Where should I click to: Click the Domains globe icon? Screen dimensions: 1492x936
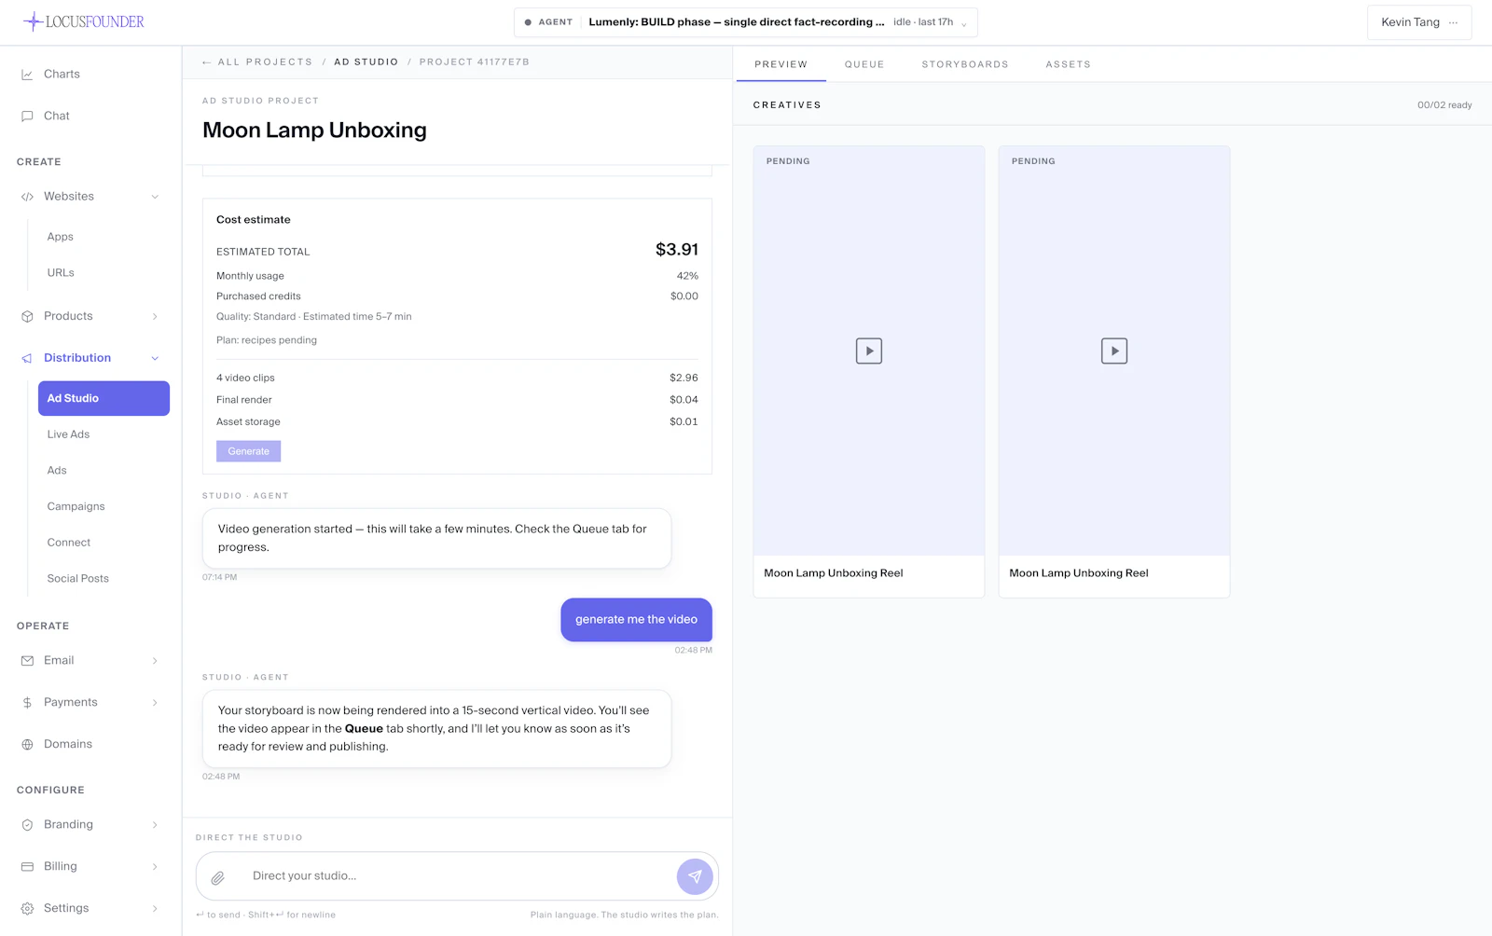click(x=27, y=745)
